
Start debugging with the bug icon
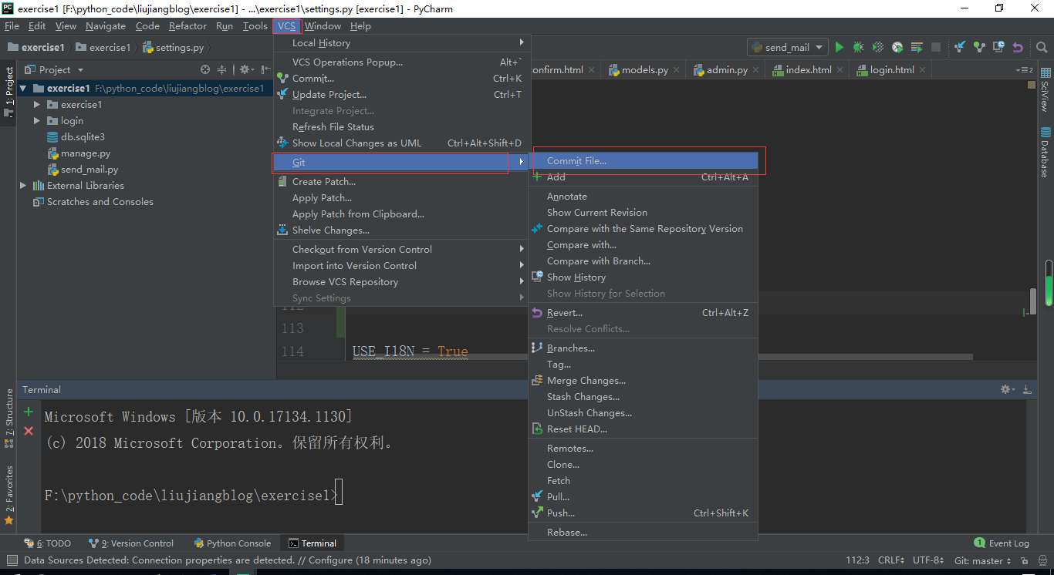pos(858,47)
